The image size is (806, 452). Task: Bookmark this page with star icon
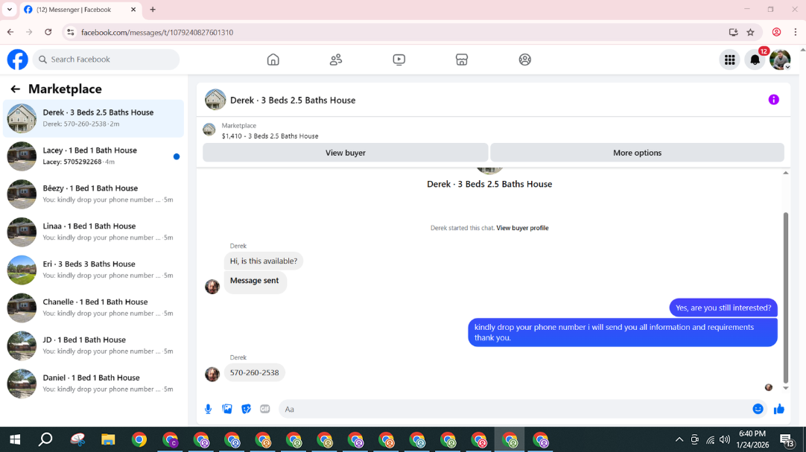tap(750, 32)
